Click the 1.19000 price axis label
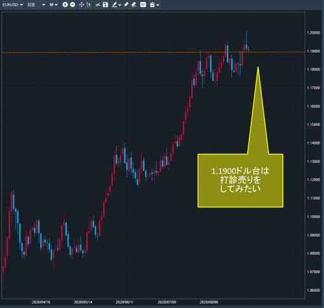Viewport: 324px width, 308px height. coord(314,51)
